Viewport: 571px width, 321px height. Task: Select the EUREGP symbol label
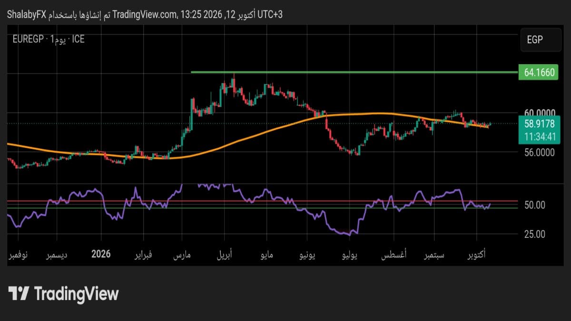click(x=28, y=39)
